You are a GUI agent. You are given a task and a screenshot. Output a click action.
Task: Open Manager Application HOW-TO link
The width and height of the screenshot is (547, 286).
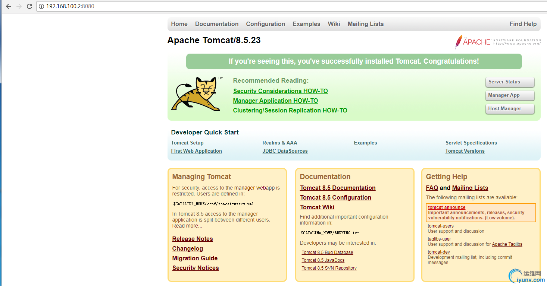click(275, 101)
